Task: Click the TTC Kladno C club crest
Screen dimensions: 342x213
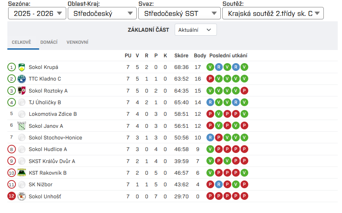Action: 22,79
